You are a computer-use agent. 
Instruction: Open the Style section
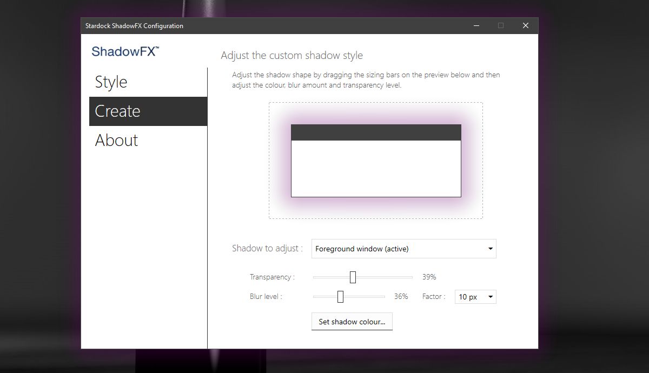[x=148, y=82]
